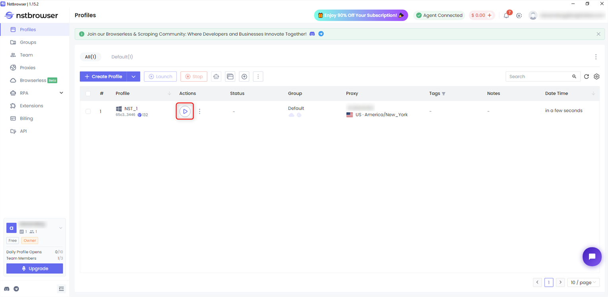Click the nstbrowser logo
This screenshot has width=608, height=297.
(x=31, y=15)
